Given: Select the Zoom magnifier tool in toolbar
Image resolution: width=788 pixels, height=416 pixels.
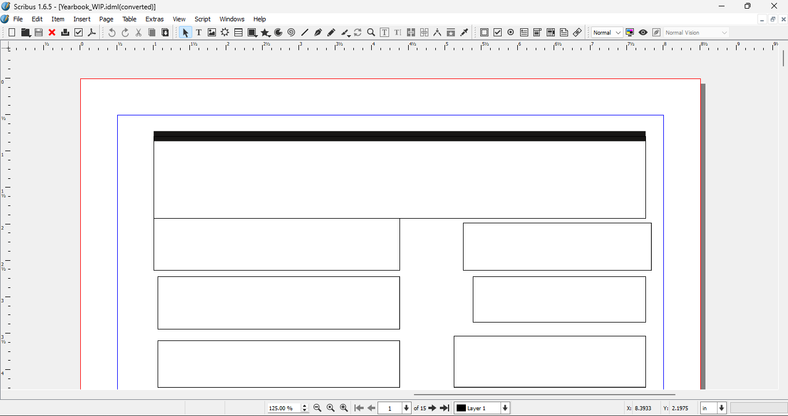Looking at the screenshot, I should pos(371,33).
